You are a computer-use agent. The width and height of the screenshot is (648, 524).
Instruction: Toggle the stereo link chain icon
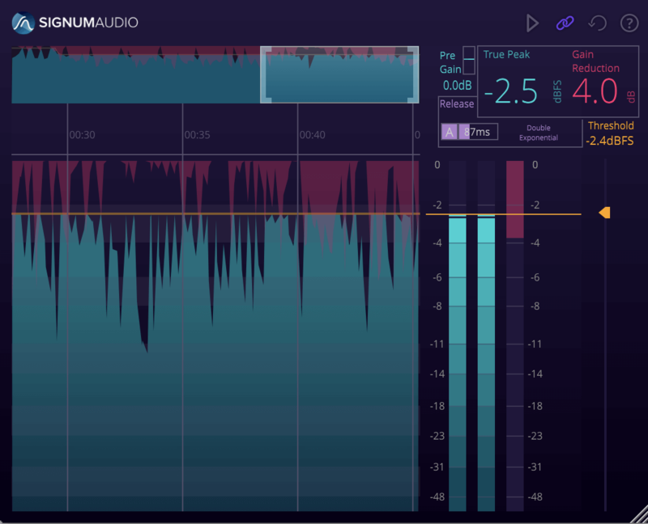(565, 23)
